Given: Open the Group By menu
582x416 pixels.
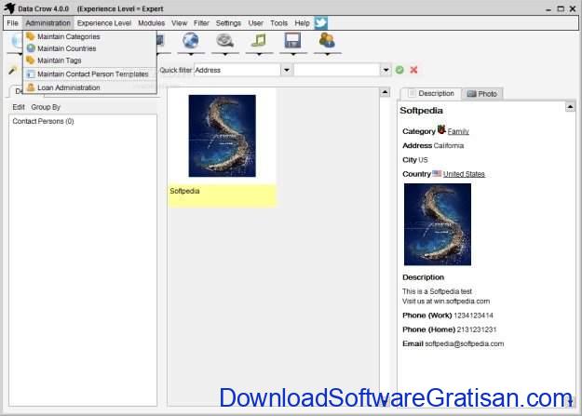Looking at the screenshot, I should coord(46,107).
